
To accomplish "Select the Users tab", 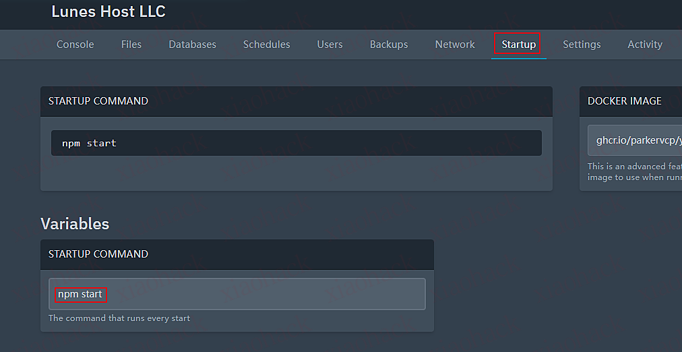I will 330,45.
